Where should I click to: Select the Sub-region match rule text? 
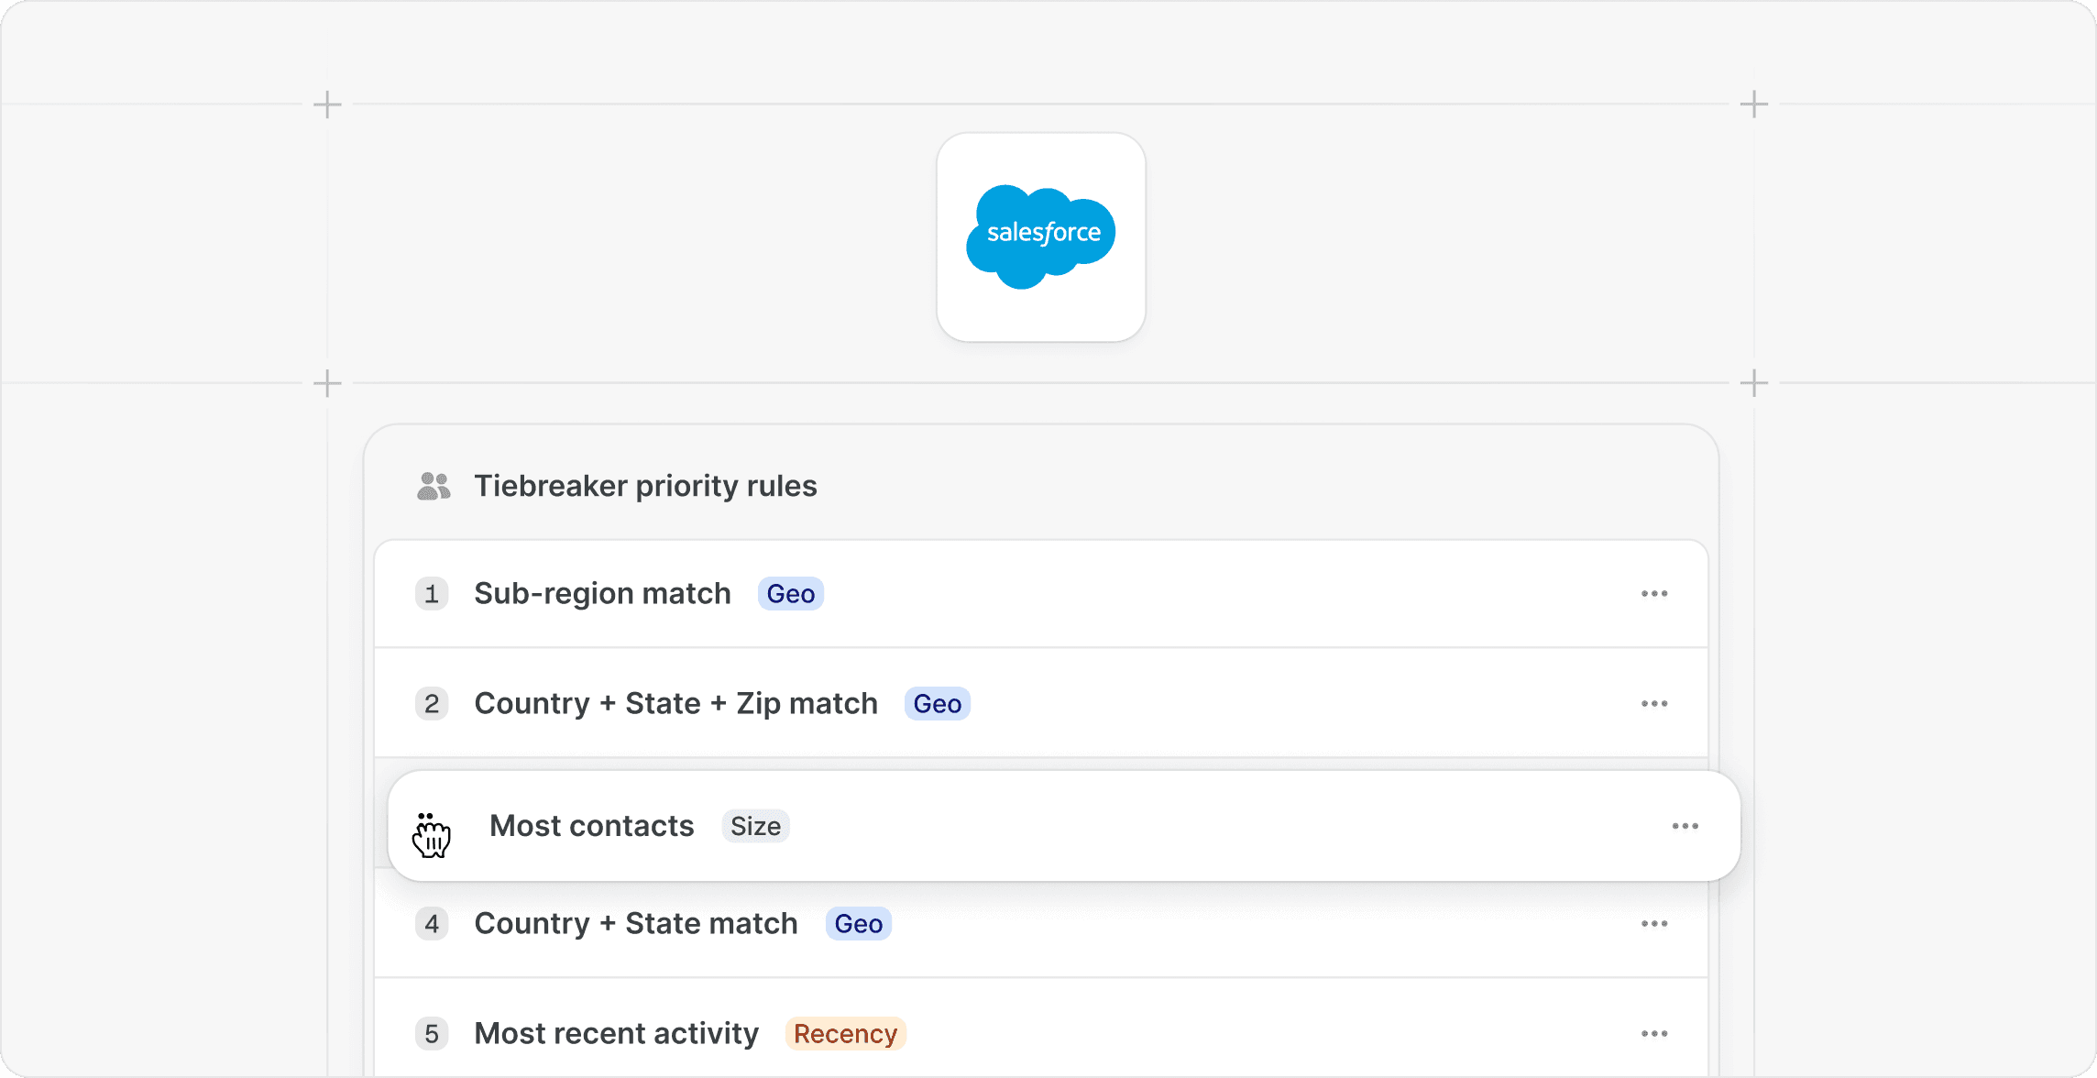(x=602, y=594)
